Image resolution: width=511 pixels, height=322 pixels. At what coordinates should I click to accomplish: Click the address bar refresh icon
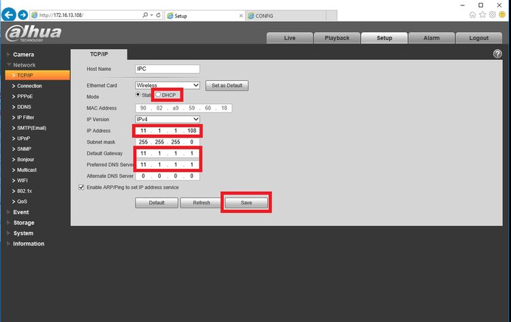pyautogui.click(x=158, y=15)
